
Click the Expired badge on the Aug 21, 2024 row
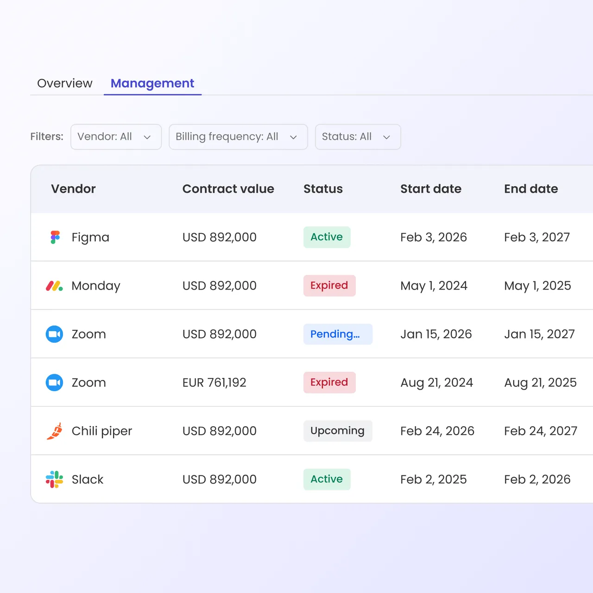(329, 383)
